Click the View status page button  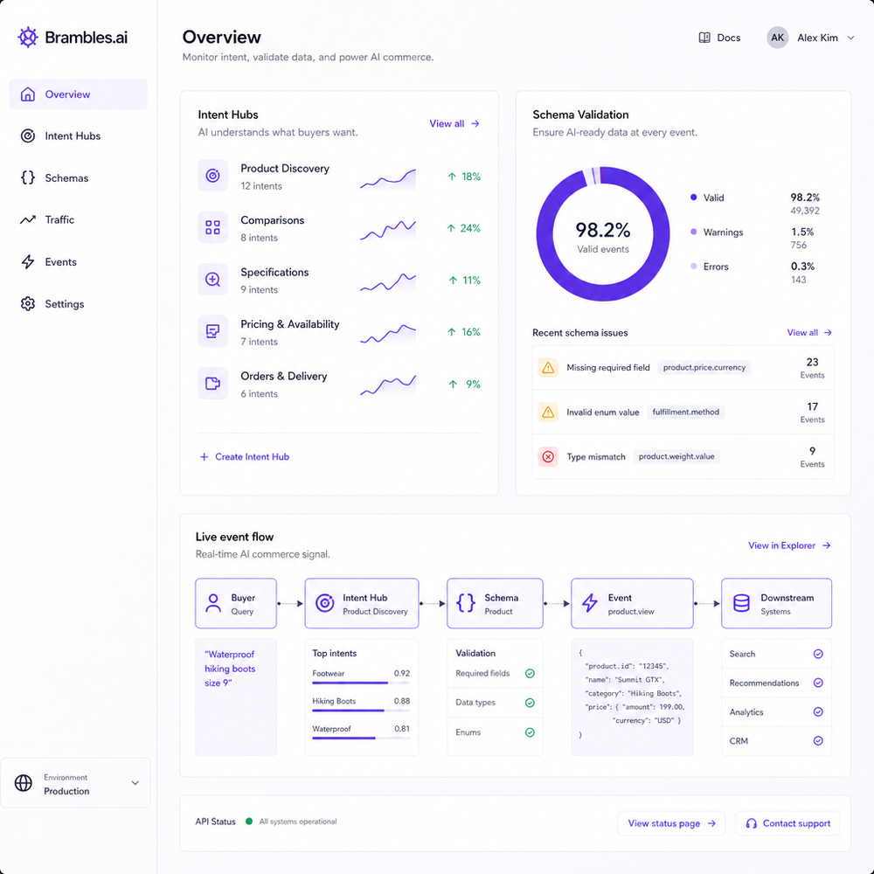671,823
